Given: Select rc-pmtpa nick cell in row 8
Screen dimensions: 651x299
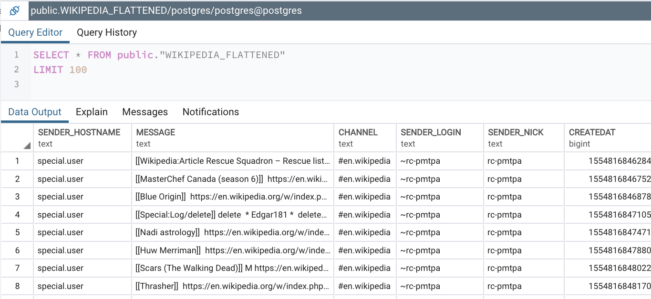Looking at the screenshot, I should click(524, 286).
